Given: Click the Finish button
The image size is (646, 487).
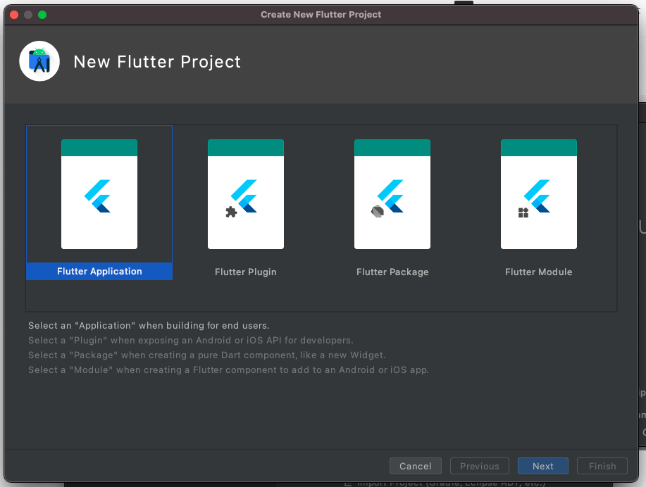Looking at the screenshot, I should click(x=602, y=466).
